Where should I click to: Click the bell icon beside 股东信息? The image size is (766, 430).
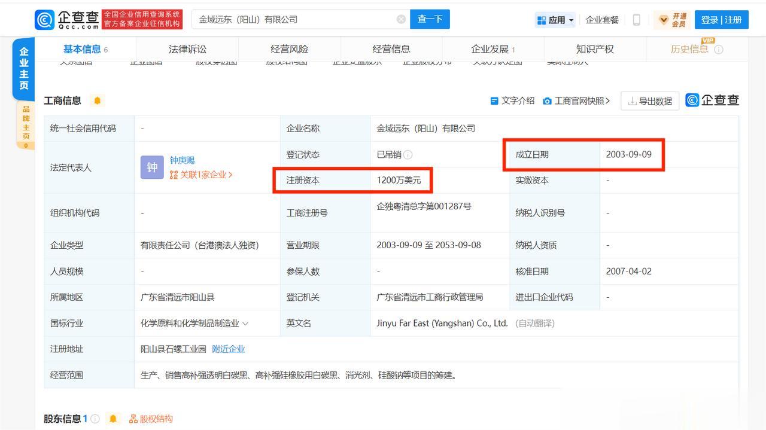(113, 419)
